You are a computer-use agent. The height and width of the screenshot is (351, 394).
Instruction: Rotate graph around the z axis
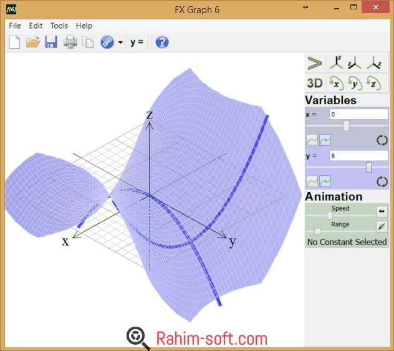tap(373, 83)
